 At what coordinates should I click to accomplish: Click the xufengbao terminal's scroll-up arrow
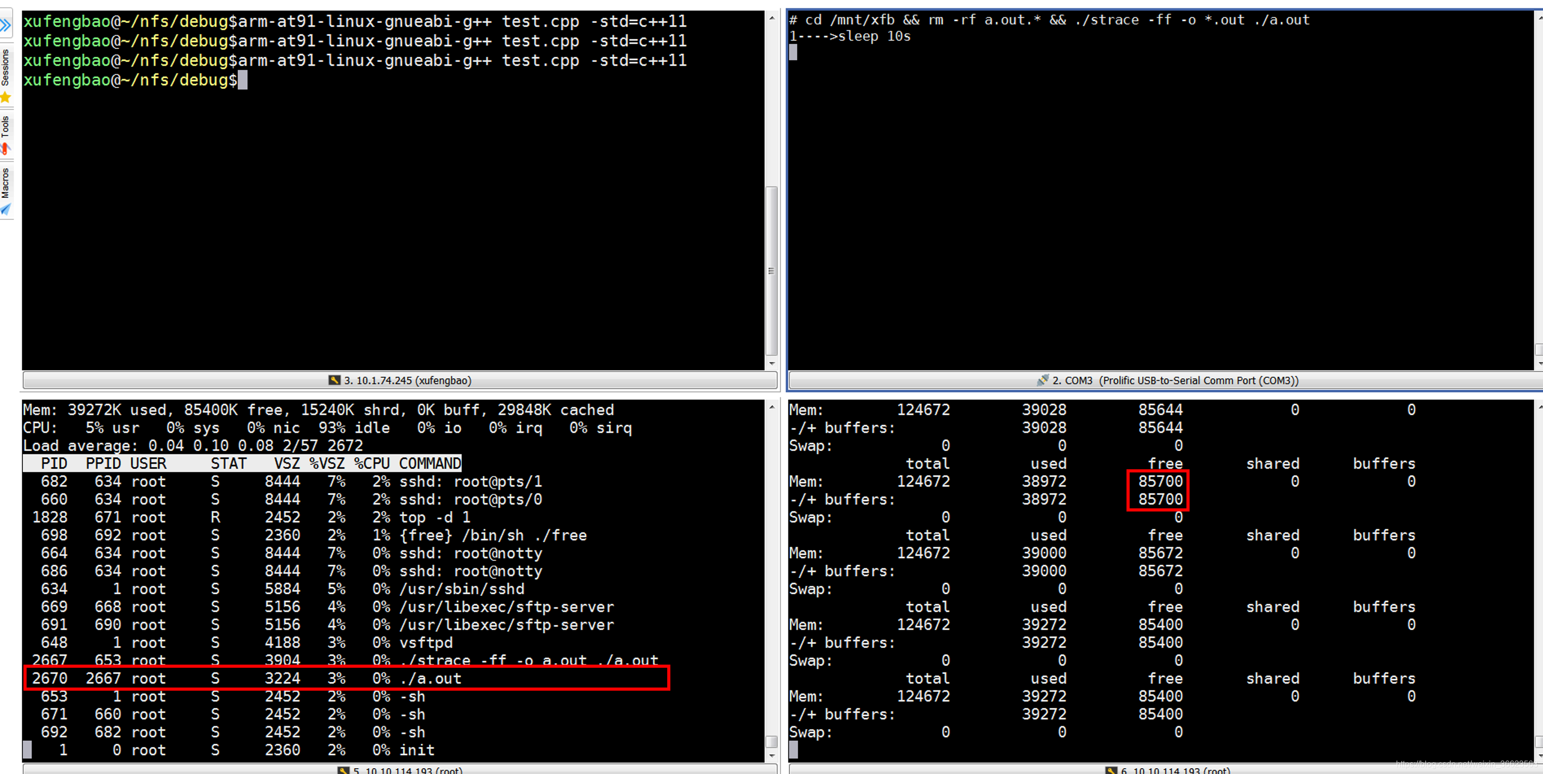771,19
